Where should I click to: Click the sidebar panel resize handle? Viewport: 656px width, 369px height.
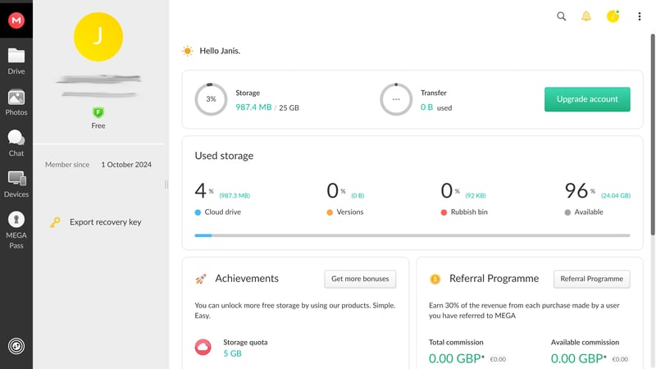pos(166,184)
